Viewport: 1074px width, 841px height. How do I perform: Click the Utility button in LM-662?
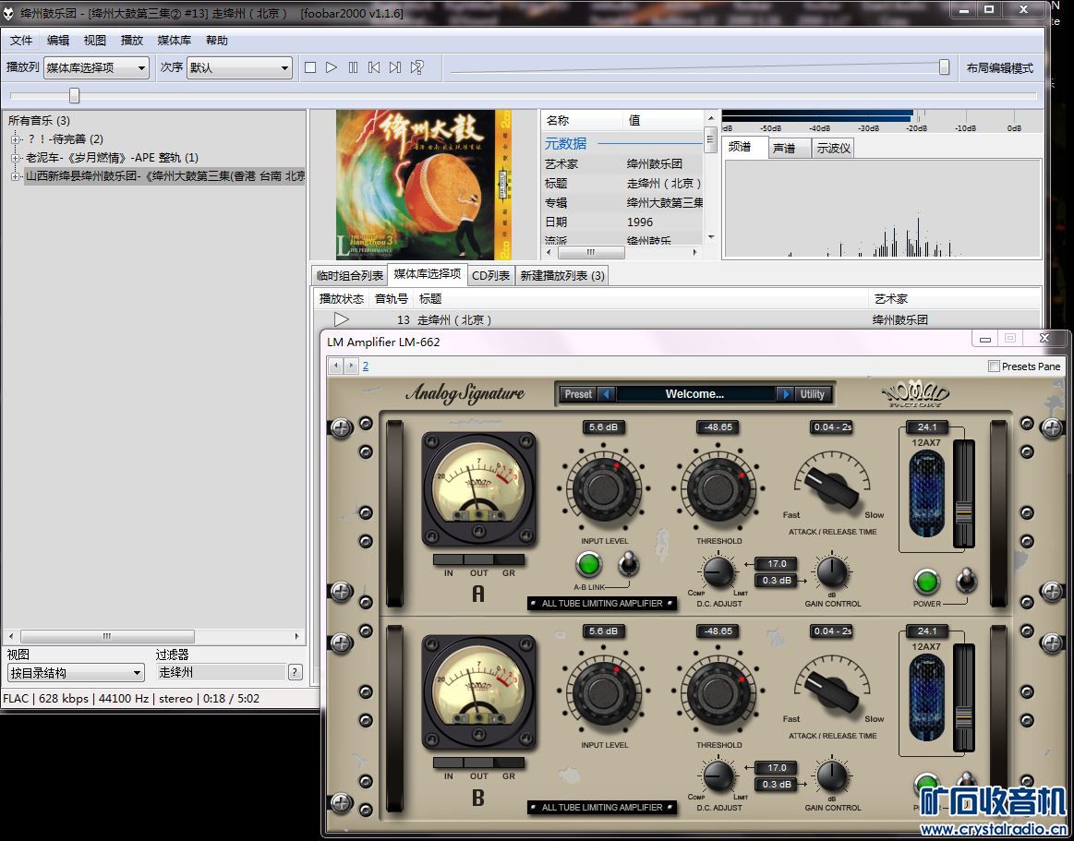tap(813, 394)
